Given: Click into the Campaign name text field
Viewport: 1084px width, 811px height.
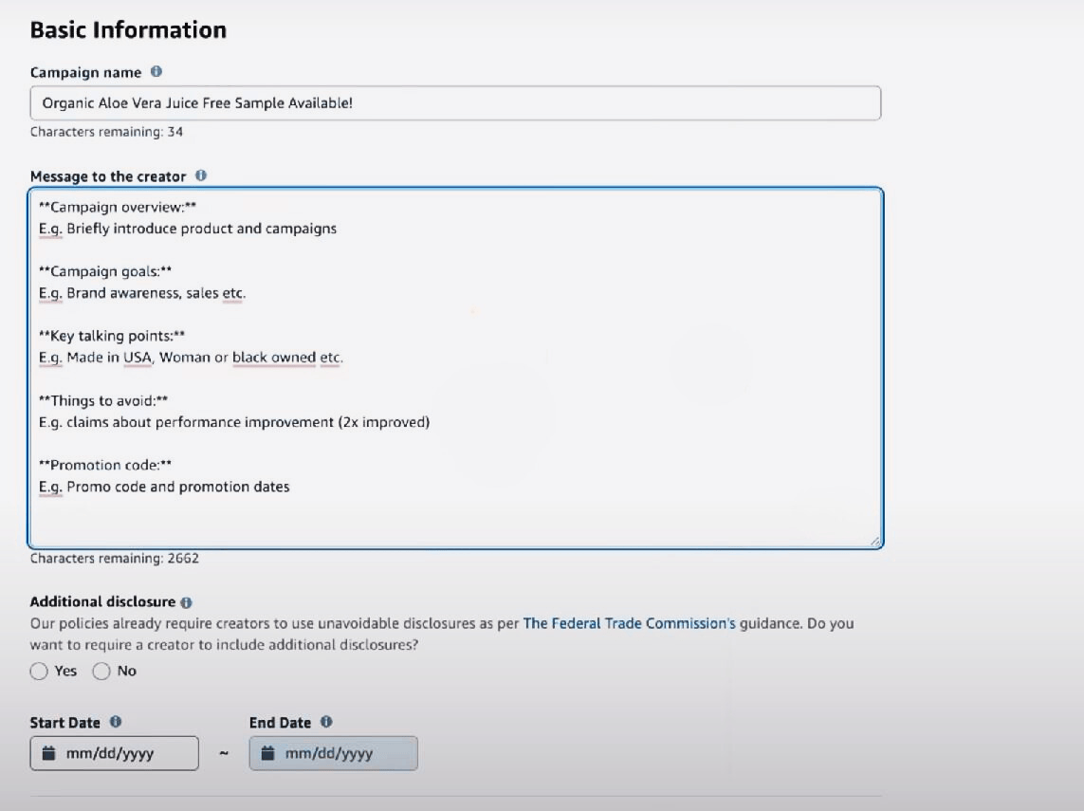Looking at the screenshot, I should (x=455, y=103).
